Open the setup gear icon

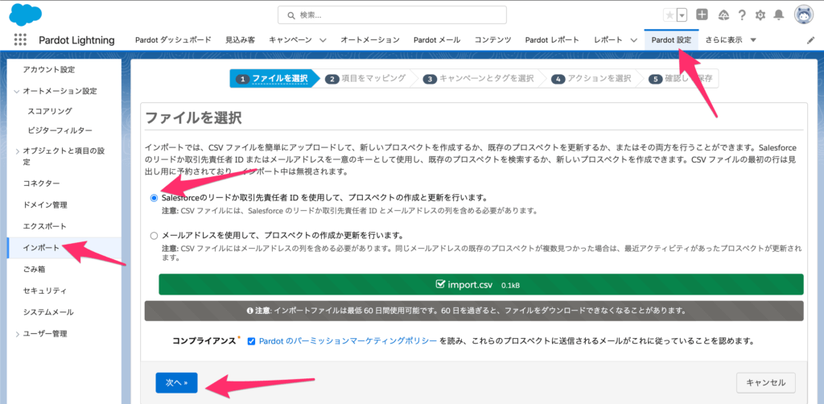[760, 15]
